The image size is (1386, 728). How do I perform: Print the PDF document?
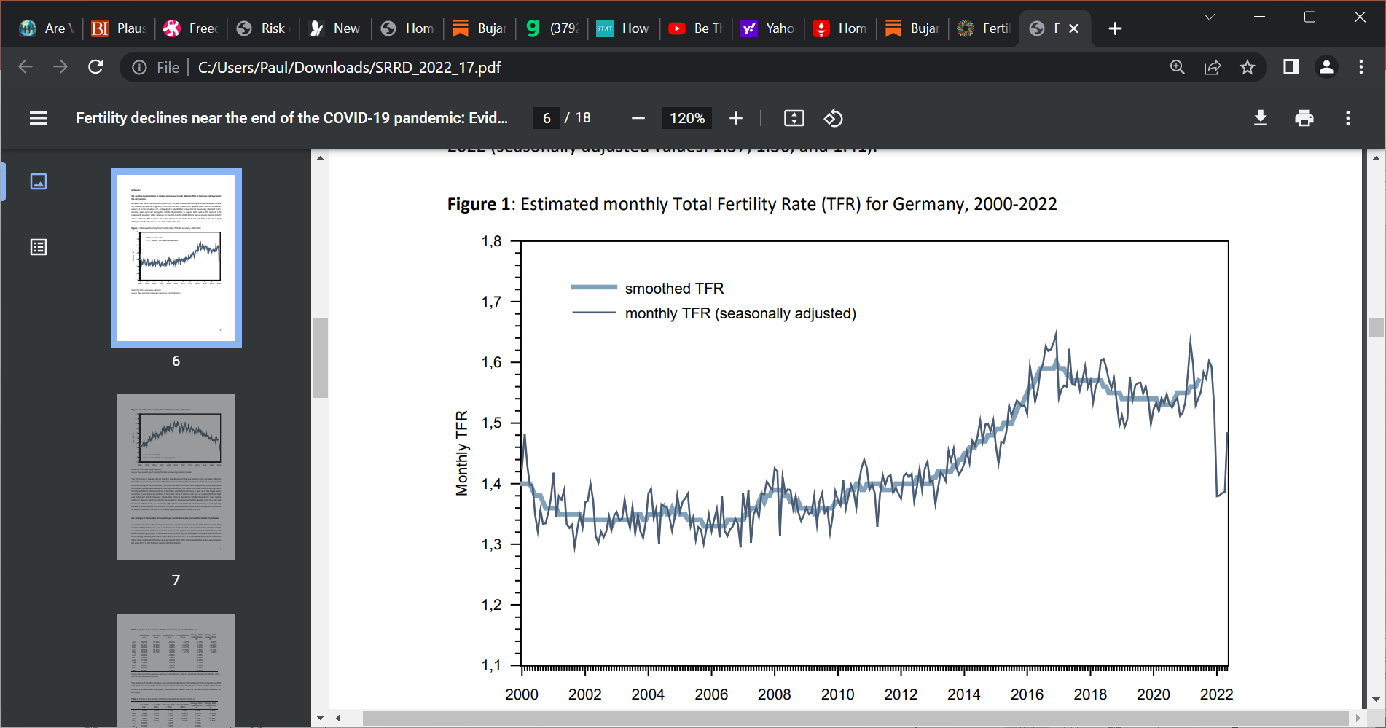(x=1304, y=118)
